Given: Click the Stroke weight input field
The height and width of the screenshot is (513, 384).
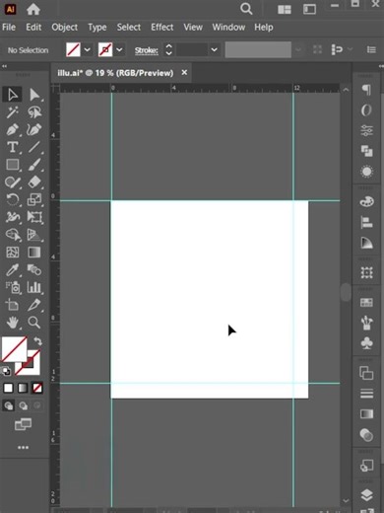Looking at the screenshot, I should coord(192,50).
